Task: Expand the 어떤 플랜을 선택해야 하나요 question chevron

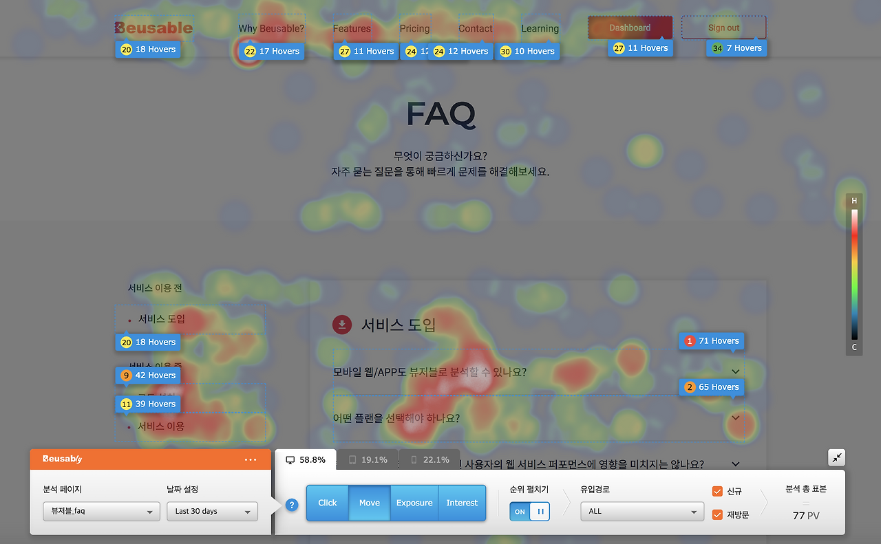Action: (735, 417)
